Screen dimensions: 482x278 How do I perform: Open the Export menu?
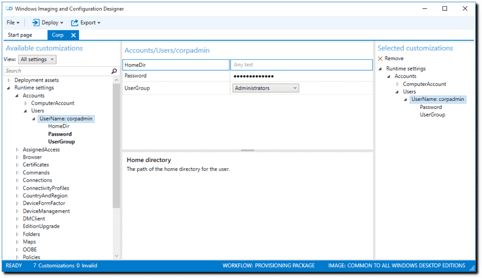click(x=86, y=23)
